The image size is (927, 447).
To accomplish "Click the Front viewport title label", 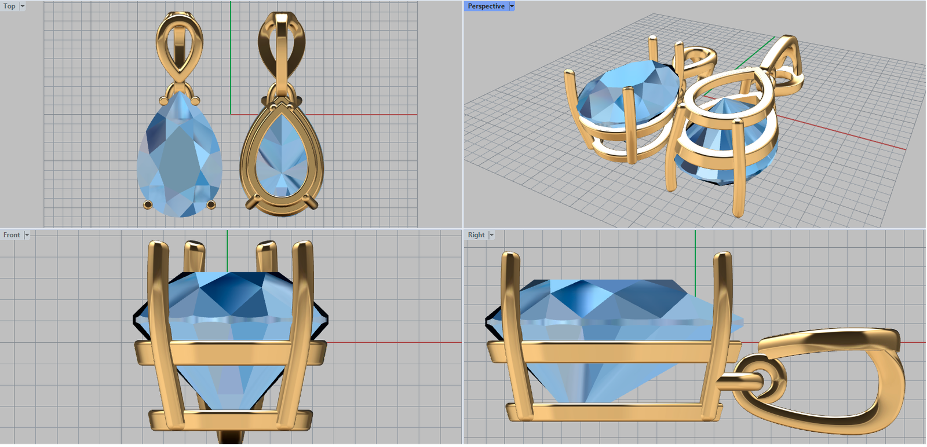I will click(11, 235).
